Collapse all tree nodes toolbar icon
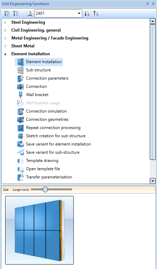Viewport: 157px width, 269px height. tap(7, 13)
